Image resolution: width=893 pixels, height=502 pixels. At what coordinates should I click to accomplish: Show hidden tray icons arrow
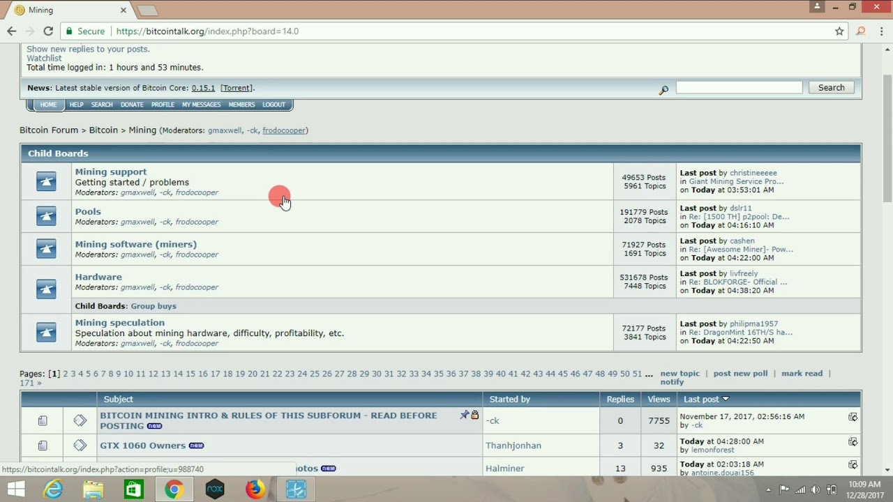tap(769, 490)
